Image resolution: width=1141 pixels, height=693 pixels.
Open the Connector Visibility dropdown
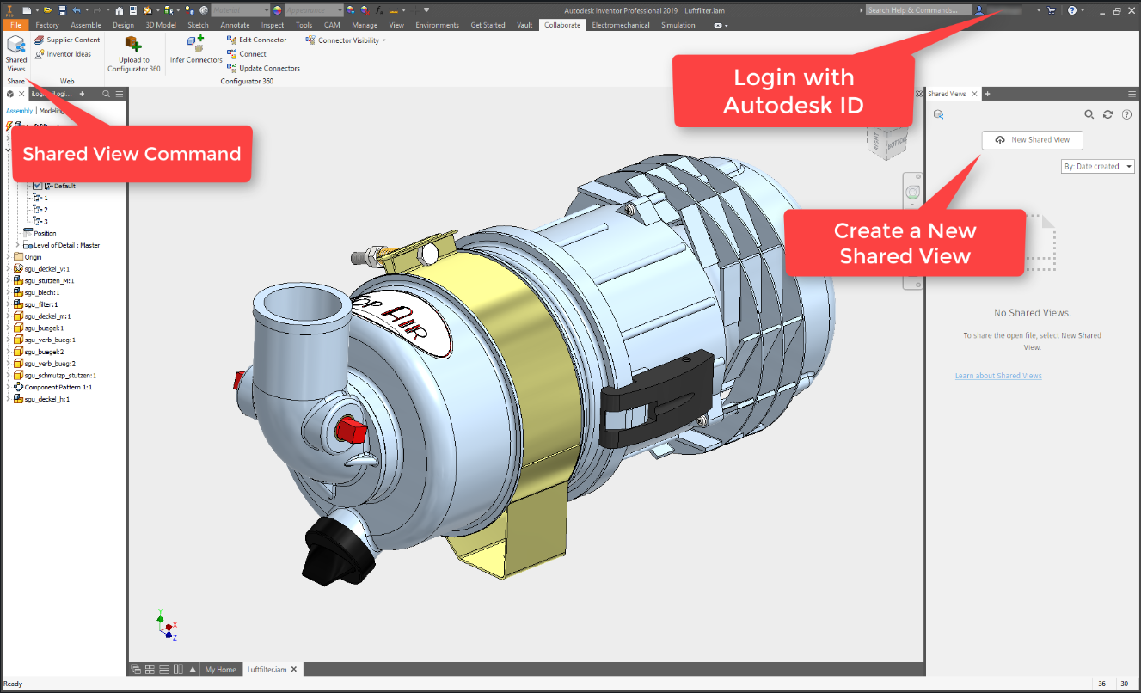click(347, 40)
